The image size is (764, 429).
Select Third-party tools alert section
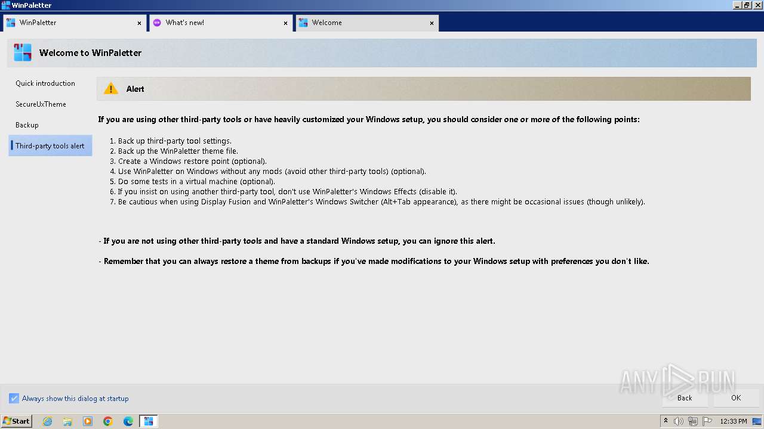pos(50,146)
